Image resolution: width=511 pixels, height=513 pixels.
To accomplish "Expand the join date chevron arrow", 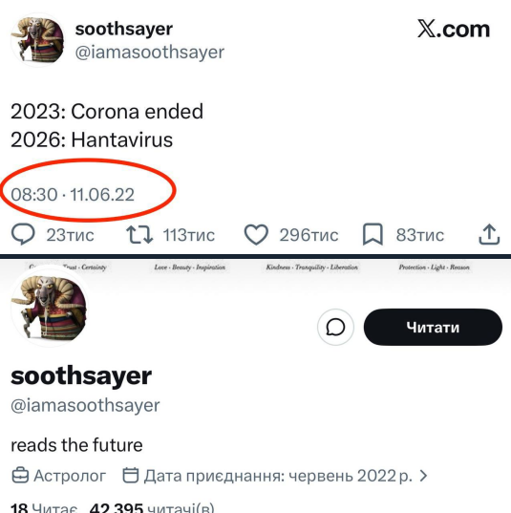I will coord(423,476).
